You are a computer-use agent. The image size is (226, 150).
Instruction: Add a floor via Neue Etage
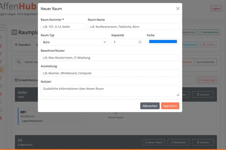pyautogui.click(x=207, y=80)
